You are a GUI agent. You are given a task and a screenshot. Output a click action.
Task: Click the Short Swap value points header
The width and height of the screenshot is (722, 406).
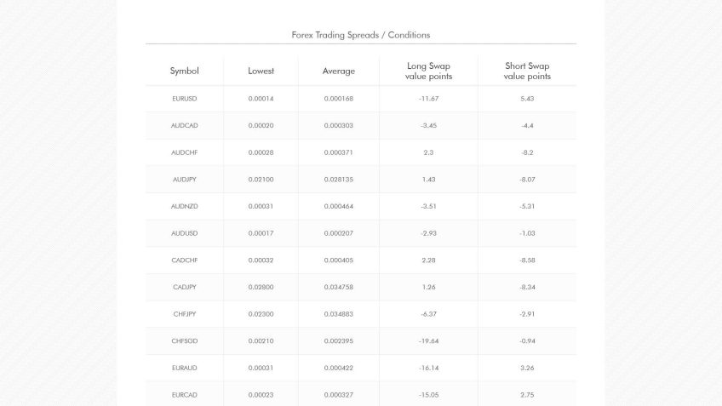click(x=527, y=71)
